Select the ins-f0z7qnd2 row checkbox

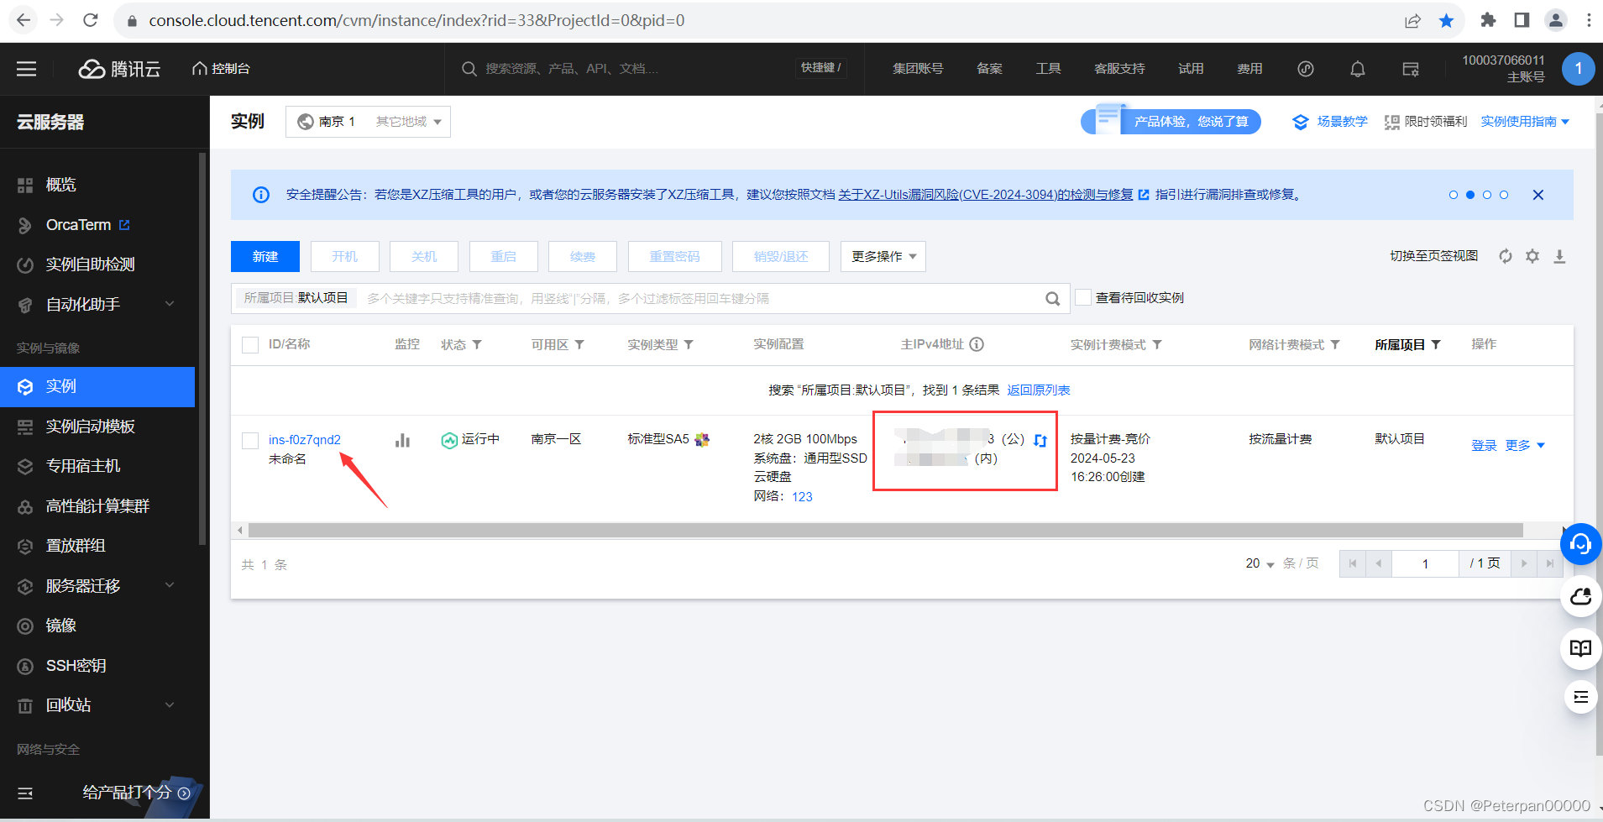click(x=250, y=440)
